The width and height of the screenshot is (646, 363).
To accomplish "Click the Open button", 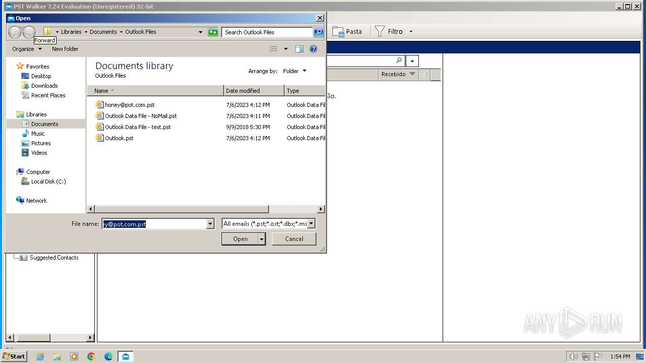I will (x=240, y=239).
